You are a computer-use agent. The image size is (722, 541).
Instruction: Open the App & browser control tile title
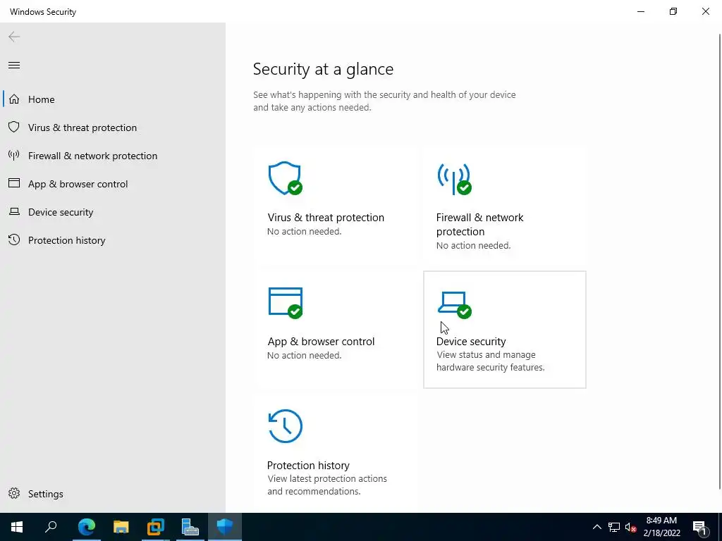click(x=321, y=342)
